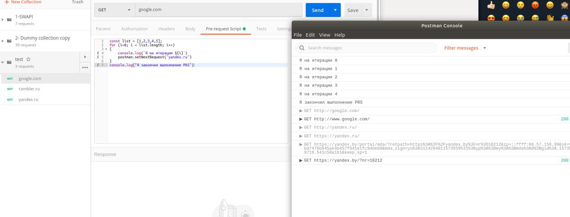Open the File menu in Postman Console

297,35
